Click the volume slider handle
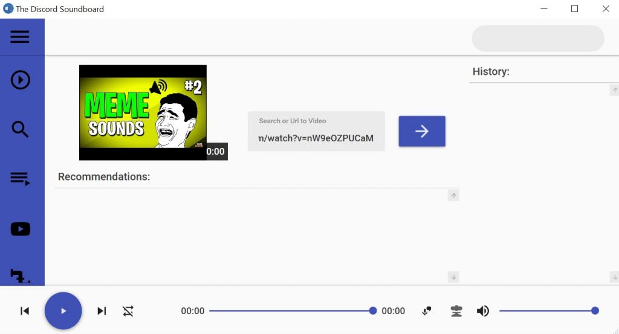The width and height of the screenshot is (619, 334). click(x=595, y=310)
